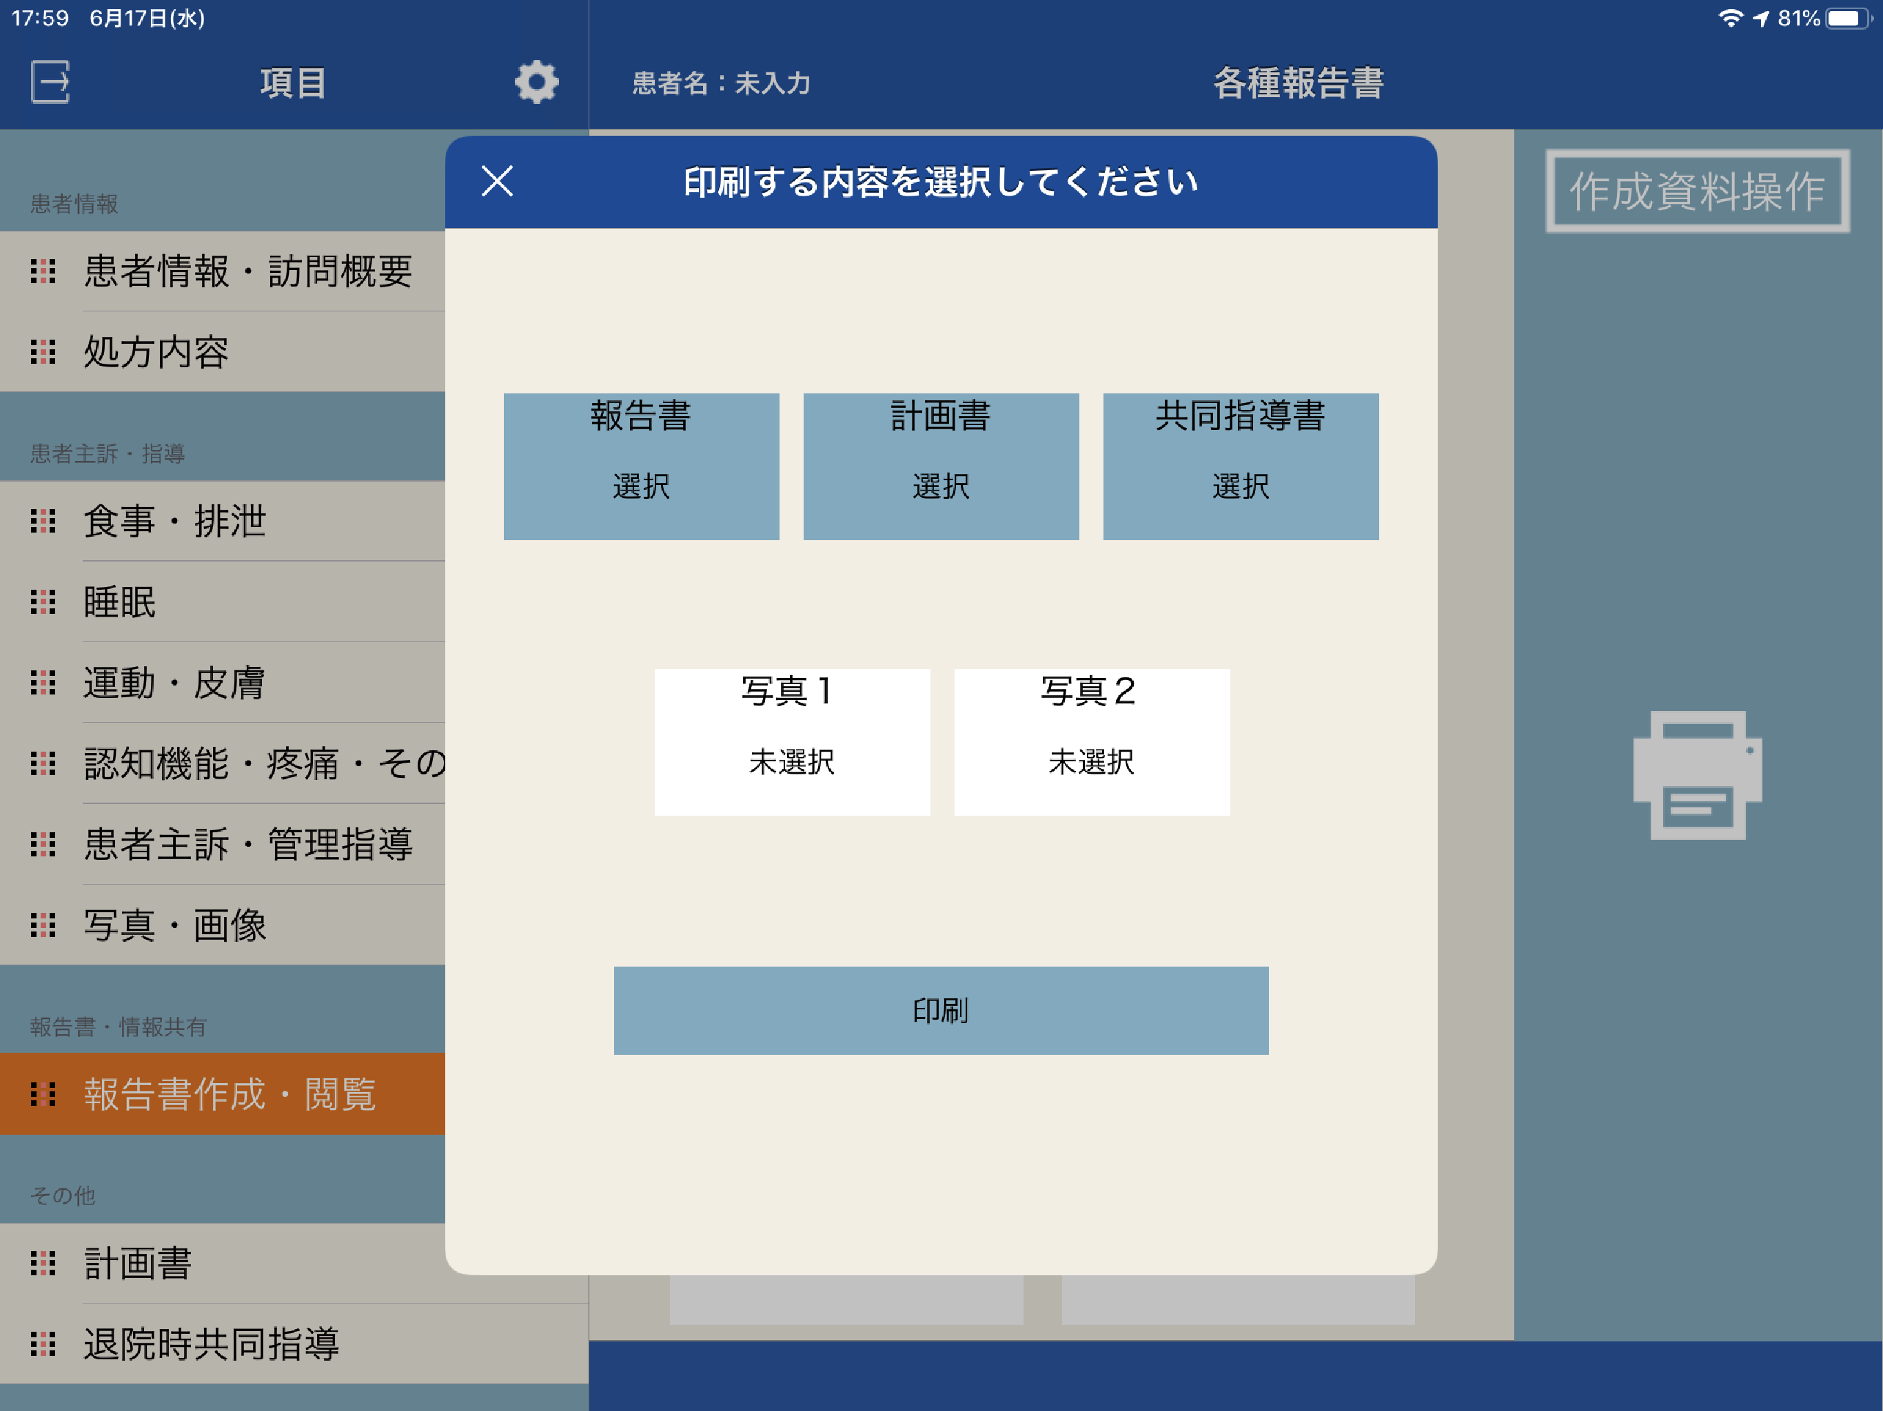Image resolution: width=1883 pixels, height=1411 pixels.
Task: Toggle the 共同指導書 選択 tile
Action: pos(1241,466)
